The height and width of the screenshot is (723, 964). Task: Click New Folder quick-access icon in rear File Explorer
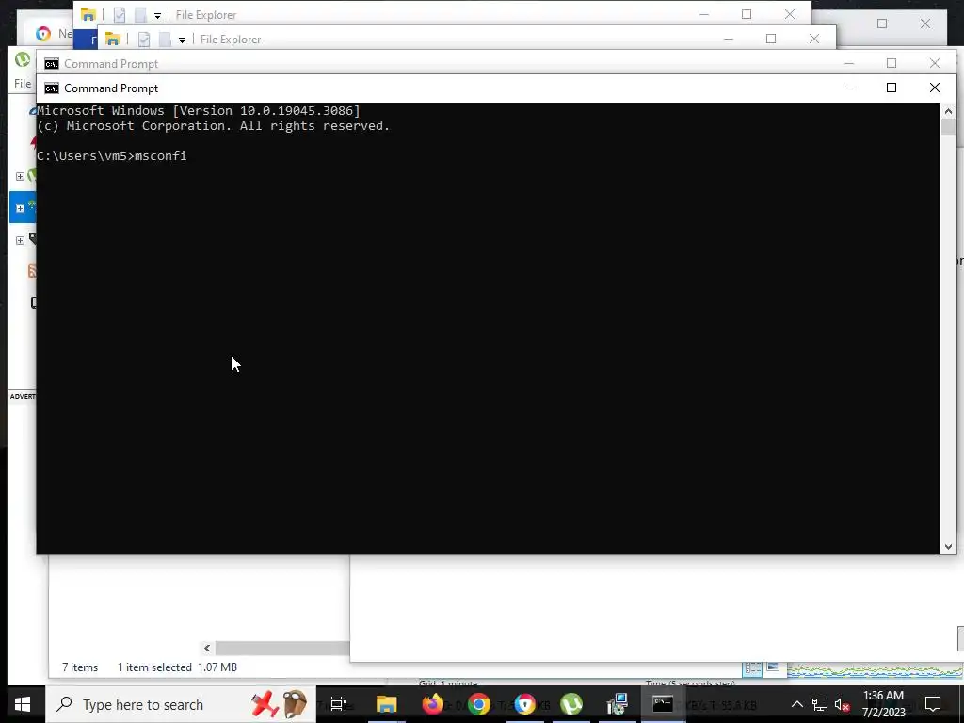tap(140, 15)
